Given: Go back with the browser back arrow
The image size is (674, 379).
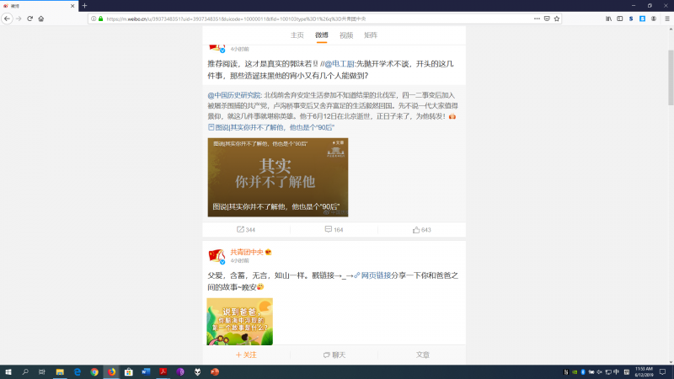Looking at the screenshot, I should pos(7,19).
